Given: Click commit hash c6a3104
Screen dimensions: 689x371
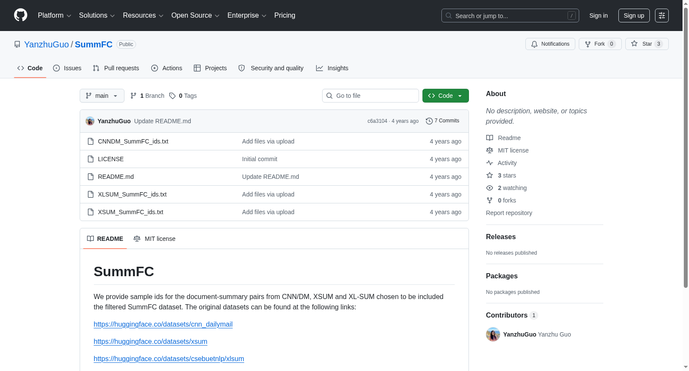Looking at the screenshot, I should tap(377, 121).
